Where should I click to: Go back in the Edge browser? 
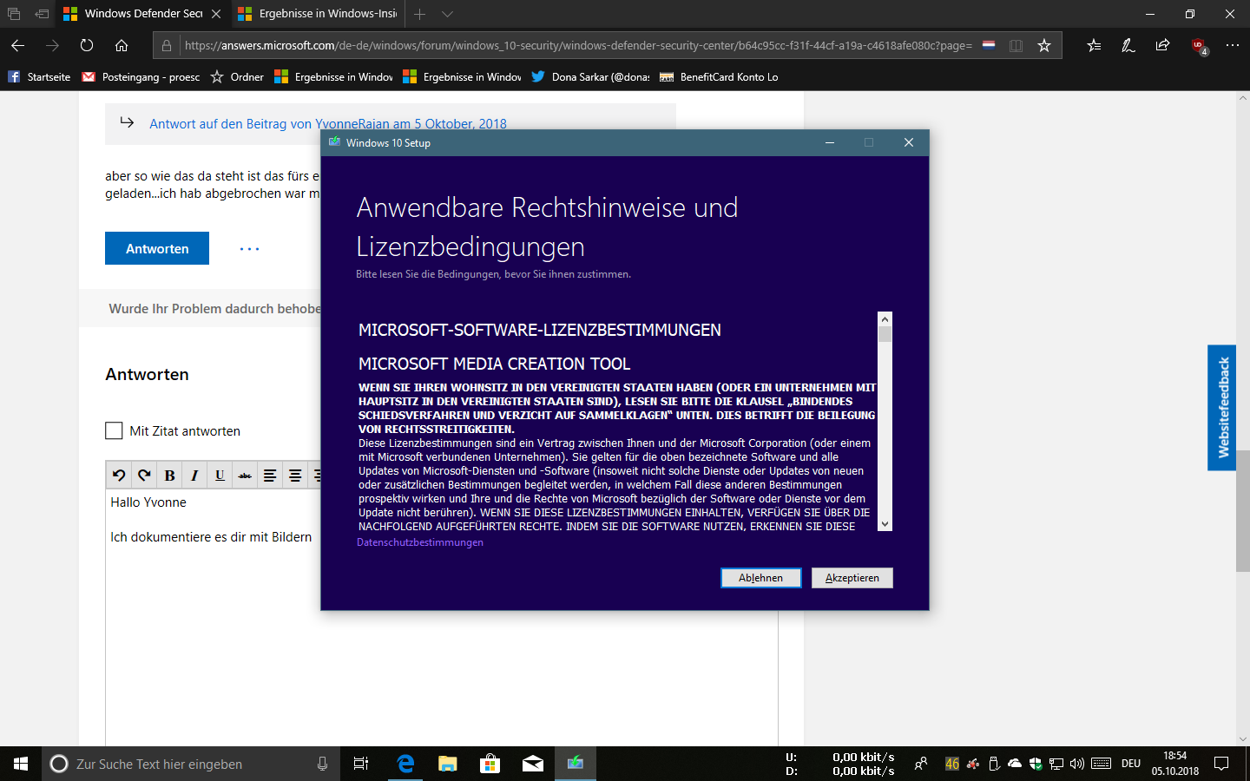click(x=17, y=45)
